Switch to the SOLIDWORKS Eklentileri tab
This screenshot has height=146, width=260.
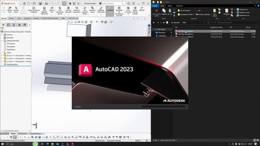[x=50, y=18]
